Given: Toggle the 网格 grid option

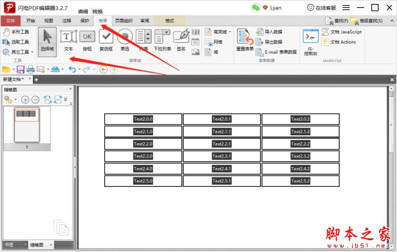Looking at the screenshot, I should [x=213, y=42].
